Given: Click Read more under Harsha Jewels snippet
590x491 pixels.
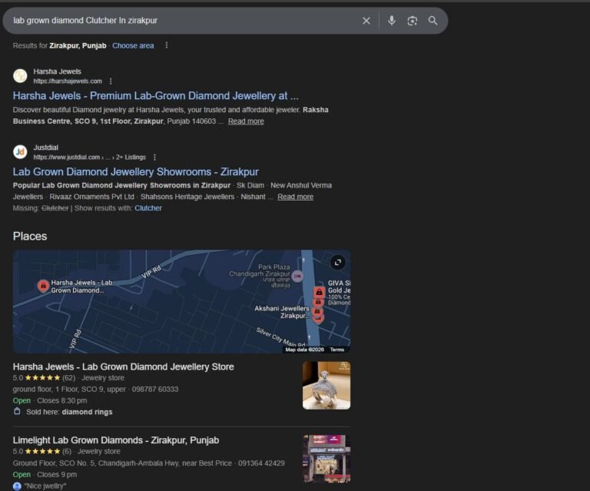Looking at the screenshot, I should tap(246, 121).
